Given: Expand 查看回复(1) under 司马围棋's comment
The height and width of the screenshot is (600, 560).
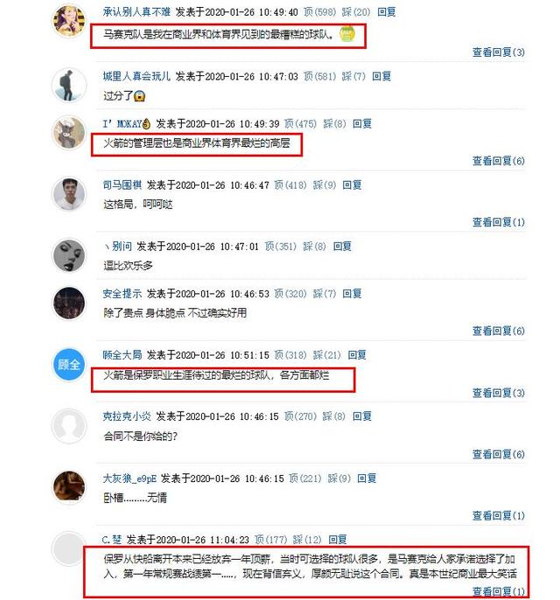Looking at the screenshot, I should (499, 222).
